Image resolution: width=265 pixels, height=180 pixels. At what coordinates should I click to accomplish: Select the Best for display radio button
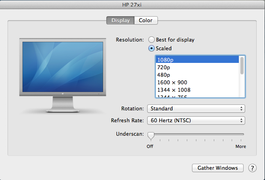(152, 40)
